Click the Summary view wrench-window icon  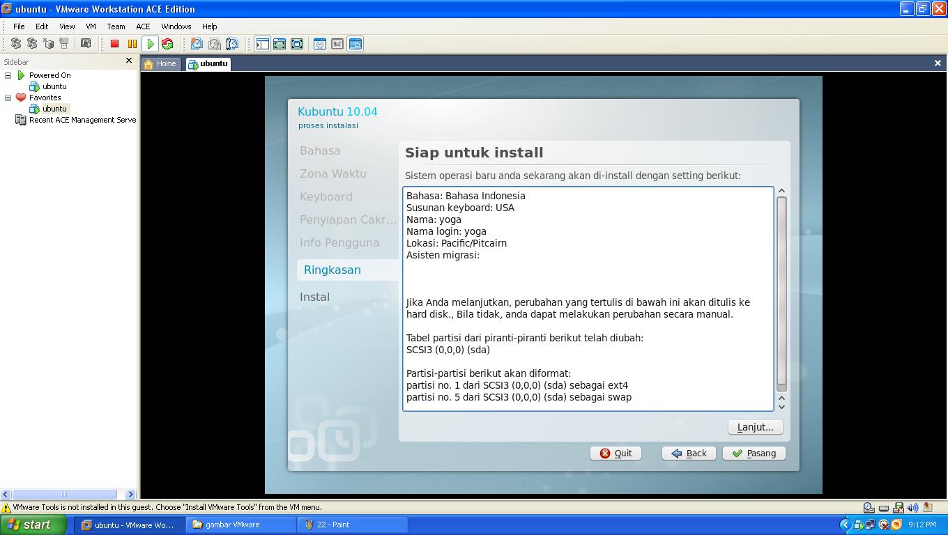(320, 44)
